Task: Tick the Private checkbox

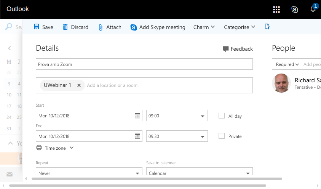Action: (x=222, y=136)
